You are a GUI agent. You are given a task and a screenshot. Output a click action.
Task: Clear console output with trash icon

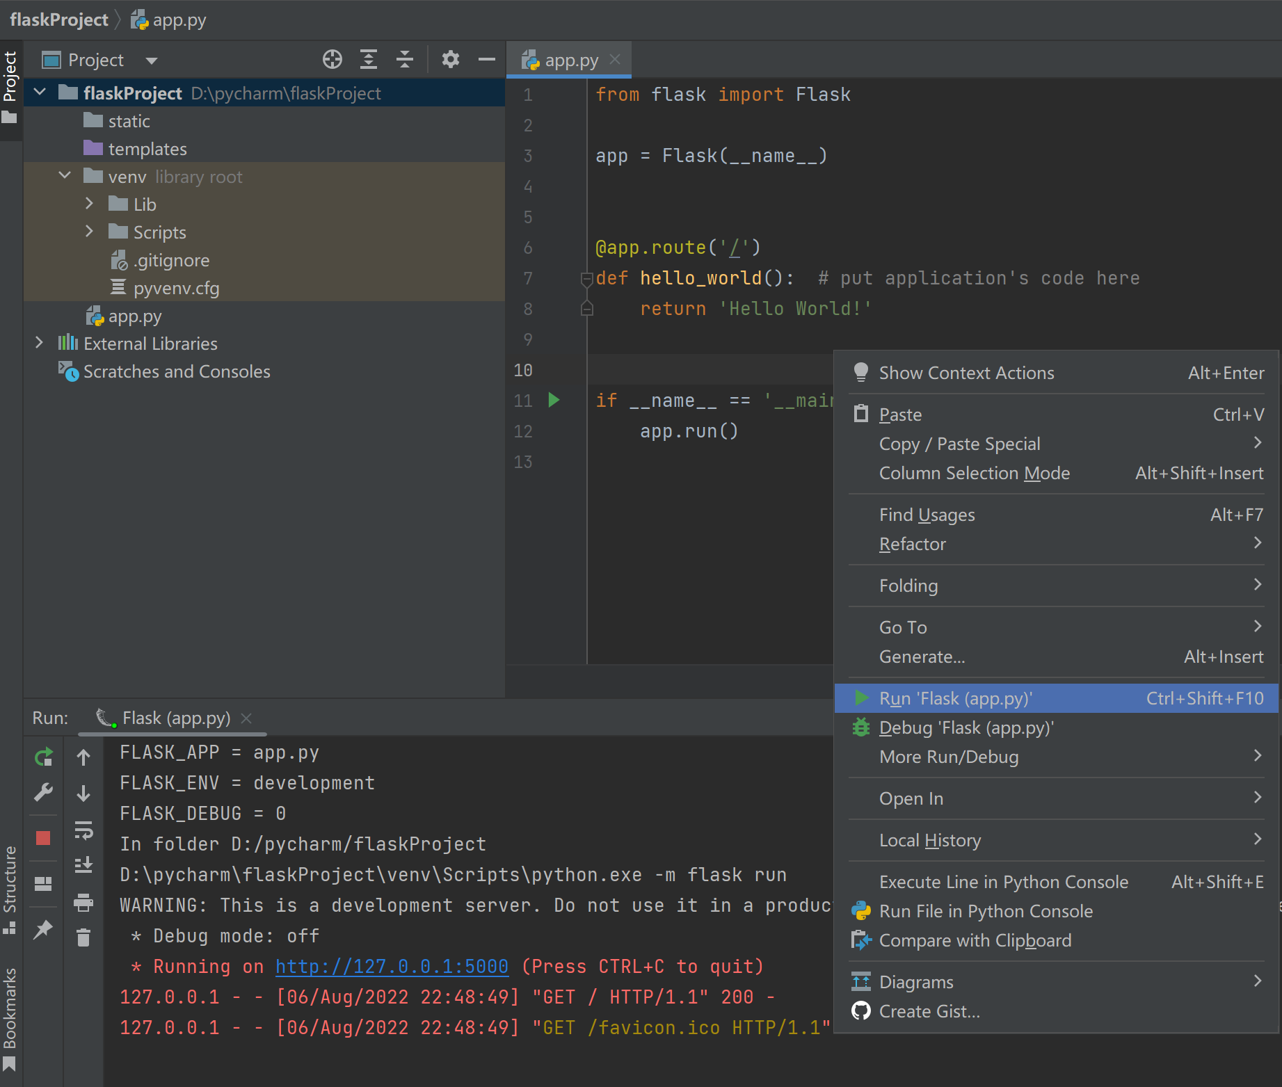pos(83,937)
